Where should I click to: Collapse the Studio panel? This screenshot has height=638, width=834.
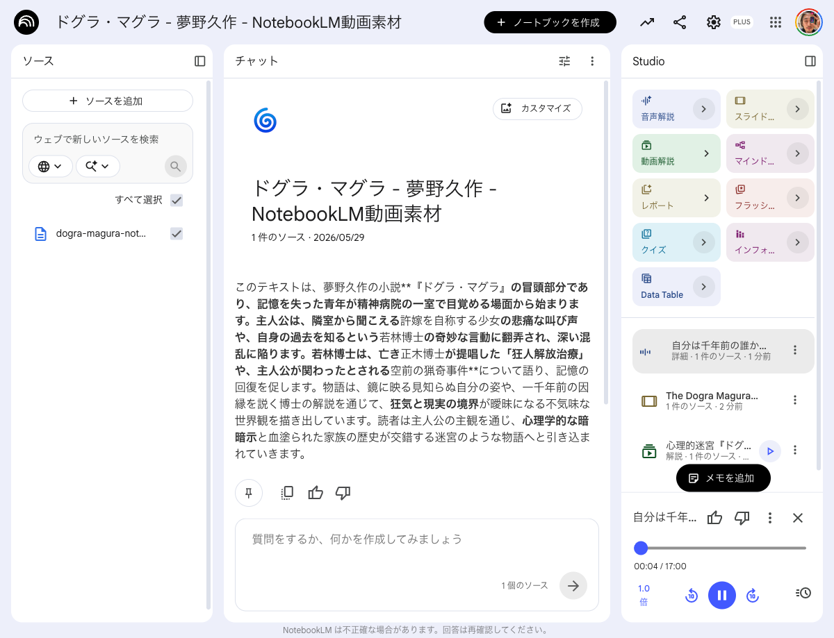(810, 61)
